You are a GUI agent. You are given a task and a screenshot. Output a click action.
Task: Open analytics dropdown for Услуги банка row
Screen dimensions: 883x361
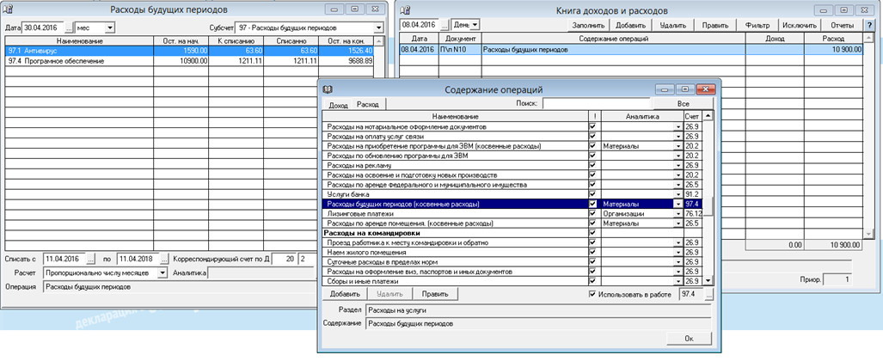pos(678,195)
